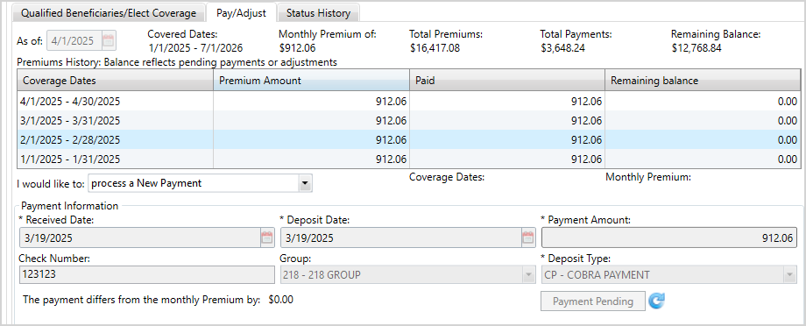Select the 1/1/2025 - 1/31/2025 coverage row
The image size is (806, 326).
(x=408, y=159)
